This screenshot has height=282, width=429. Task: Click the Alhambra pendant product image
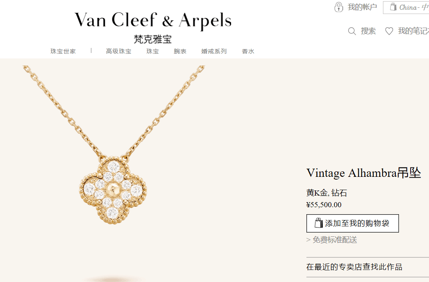pyautogui.click(x=113, y=169)
